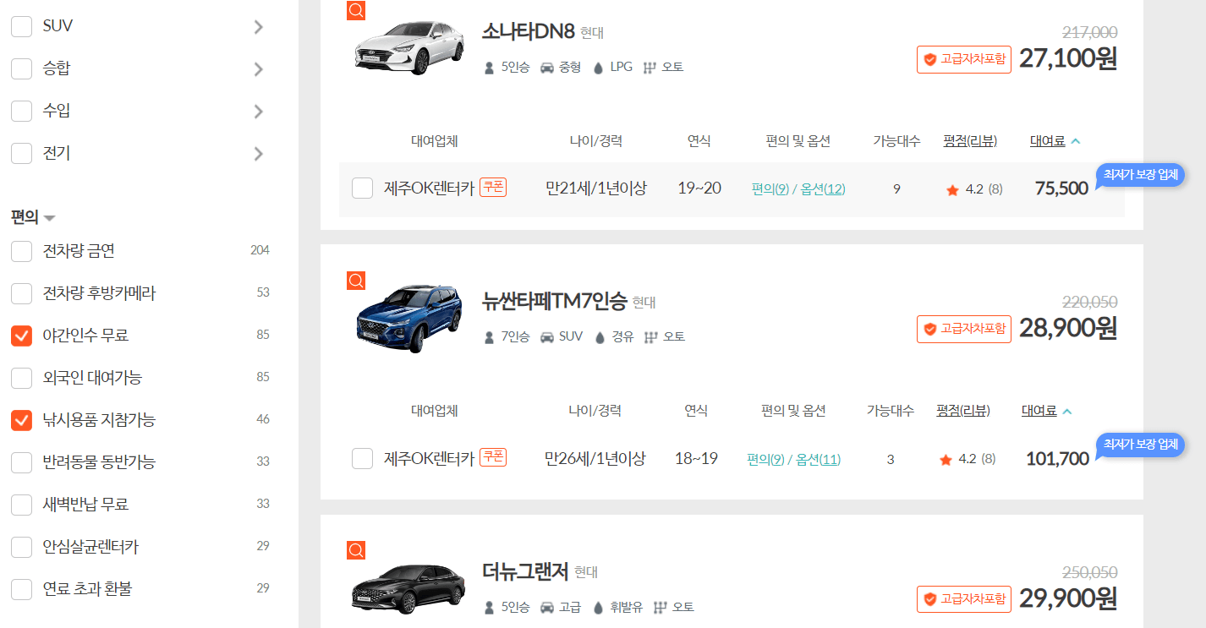Collapse the 편의 filter section

pyautogui.click(x=48, y=217)
